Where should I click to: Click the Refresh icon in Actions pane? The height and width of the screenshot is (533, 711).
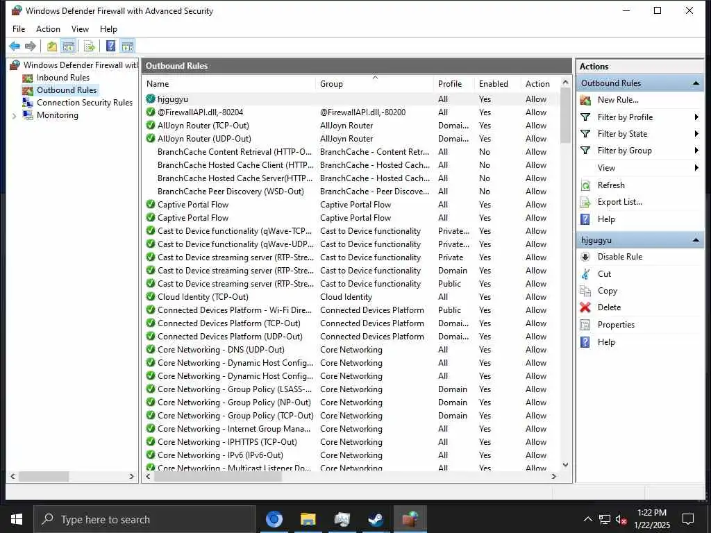point(585,185)
